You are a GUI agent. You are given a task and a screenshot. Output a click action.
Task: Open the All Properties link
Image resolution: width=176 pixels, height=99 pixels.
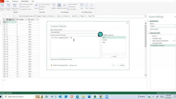(x=154, y=29)
